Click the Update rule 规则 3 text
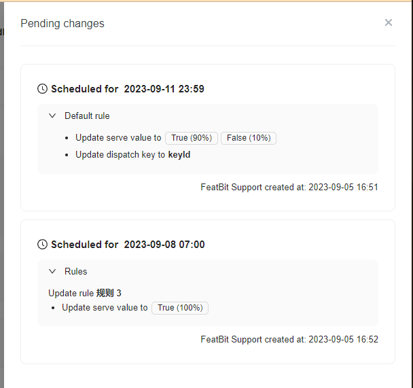 pos(85,293)
